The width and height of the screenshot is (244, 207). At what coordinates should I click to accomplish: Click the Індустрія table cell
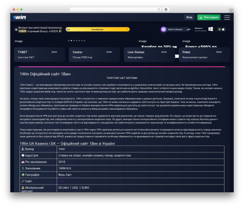39,156
